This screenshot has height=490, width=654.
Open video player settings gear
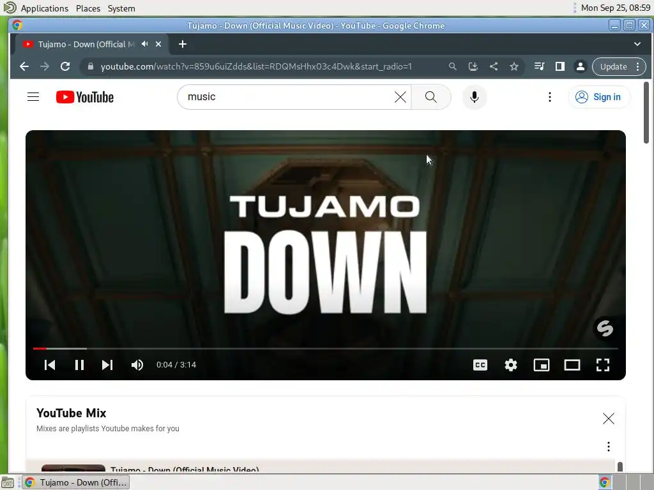[x=511, y=365]
